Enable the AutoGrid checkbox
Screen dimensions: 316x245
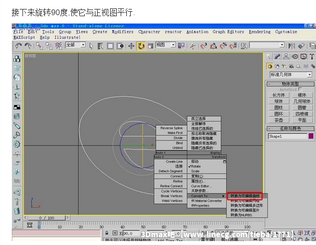pos(300,89)
